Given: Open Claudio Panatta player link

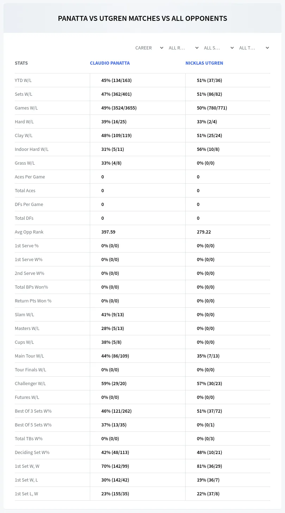Looking at the screenshot, I should (x=110, y=63).
